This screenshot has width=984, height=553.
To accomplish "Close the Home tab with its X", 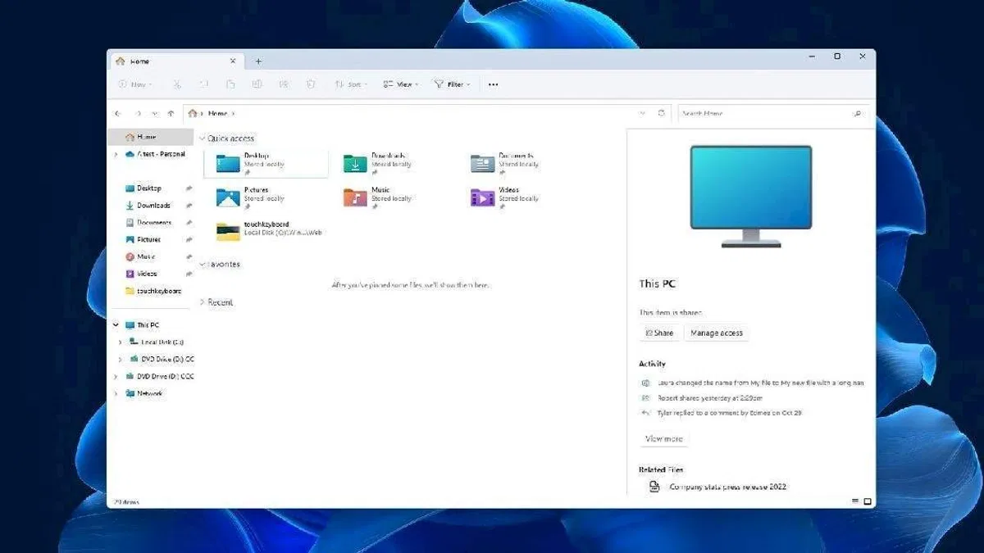I will coord(233,61).
